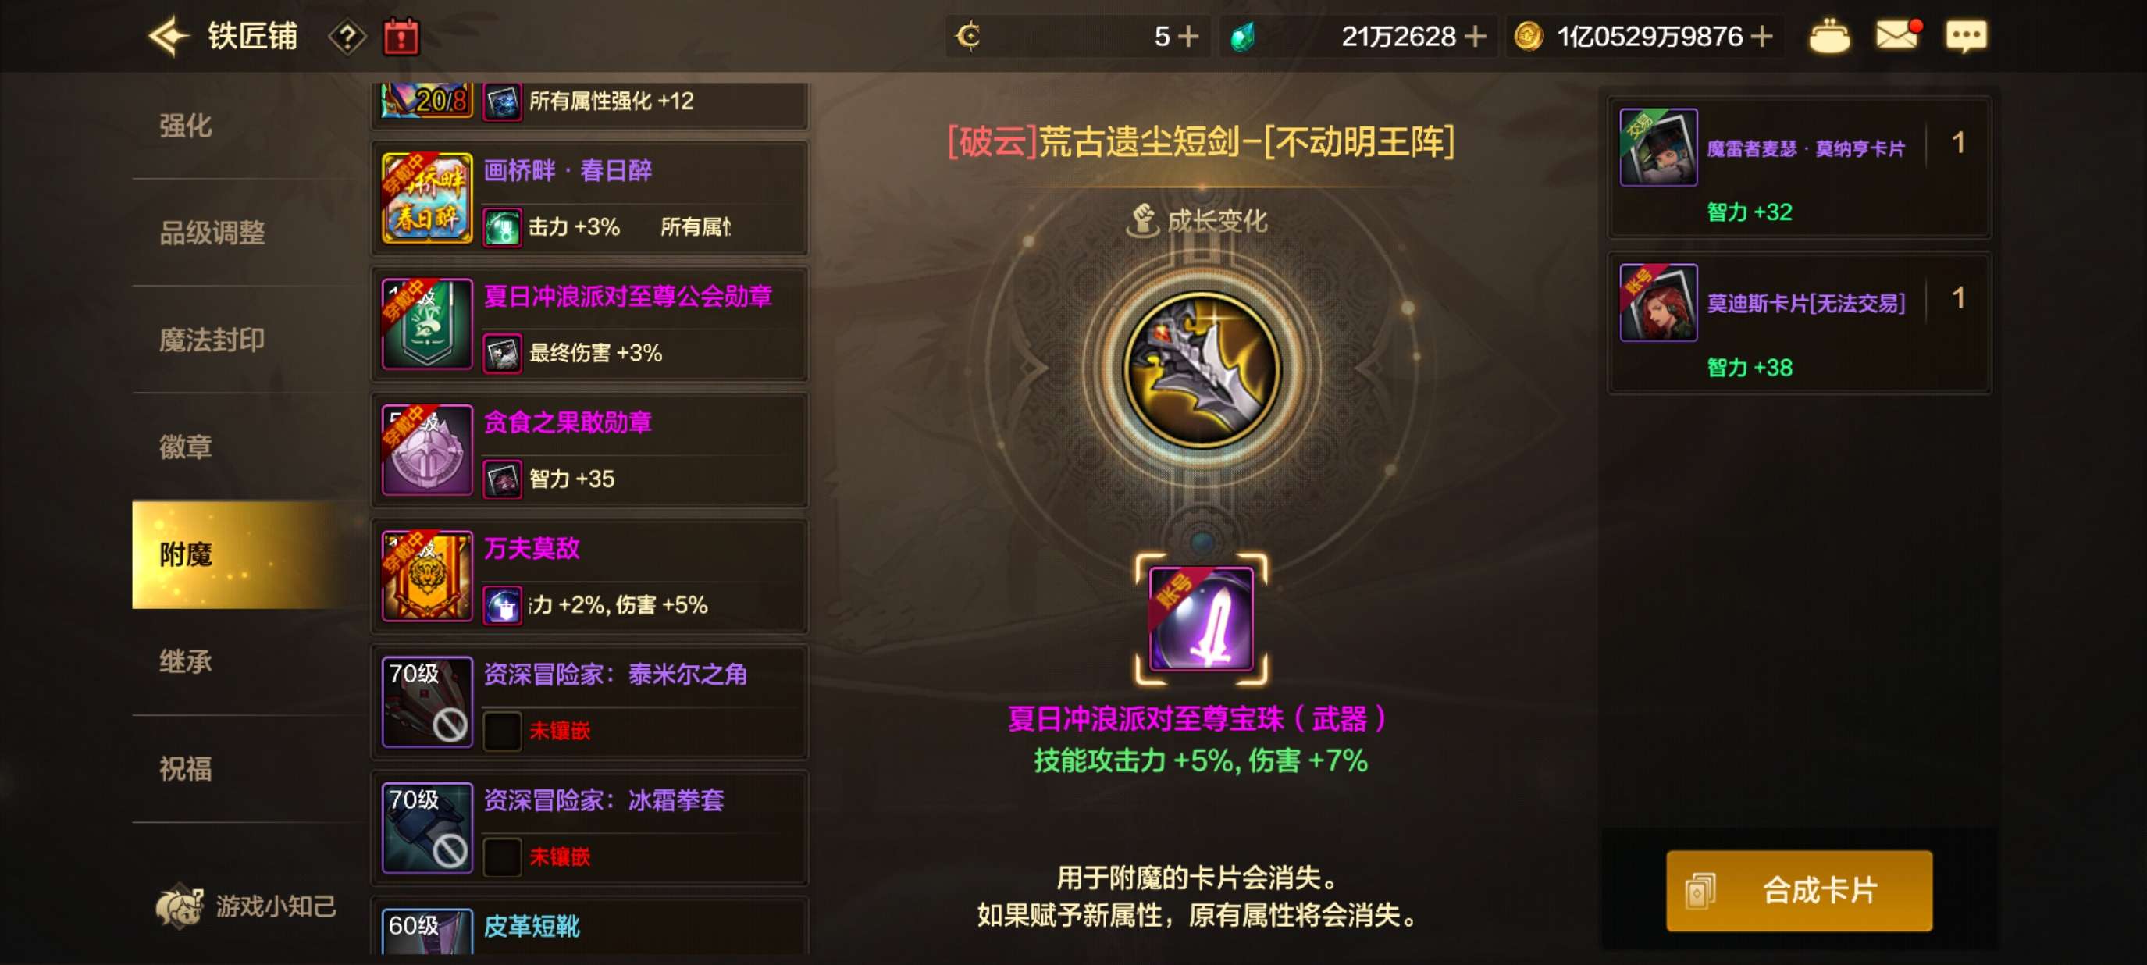Add fatigue points with plus sign
The height and width of the screenshot is (965, 2147).
point(1189,37)
